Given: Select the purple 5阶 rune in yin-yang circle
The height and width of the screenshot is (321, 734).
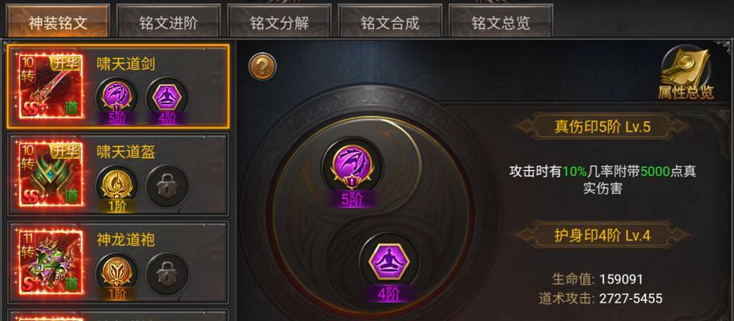Looking at the screenshot, I should click(352, 169).
